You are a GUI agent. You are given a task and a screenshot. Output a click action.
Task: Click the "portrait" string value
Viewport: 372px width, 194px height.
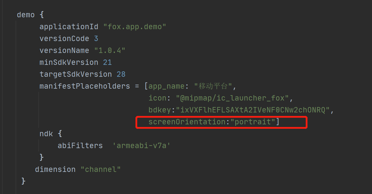[253, 122]
